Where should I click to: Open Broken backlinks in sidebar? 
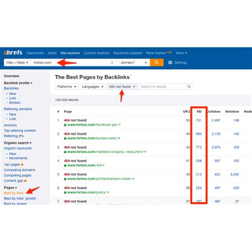15,103
